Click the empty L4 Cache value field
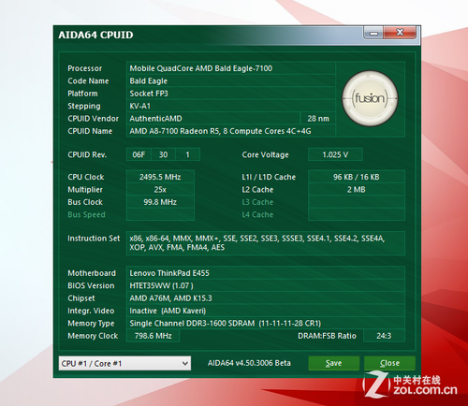Screen dimensions: 468x406 coord(357,214)
